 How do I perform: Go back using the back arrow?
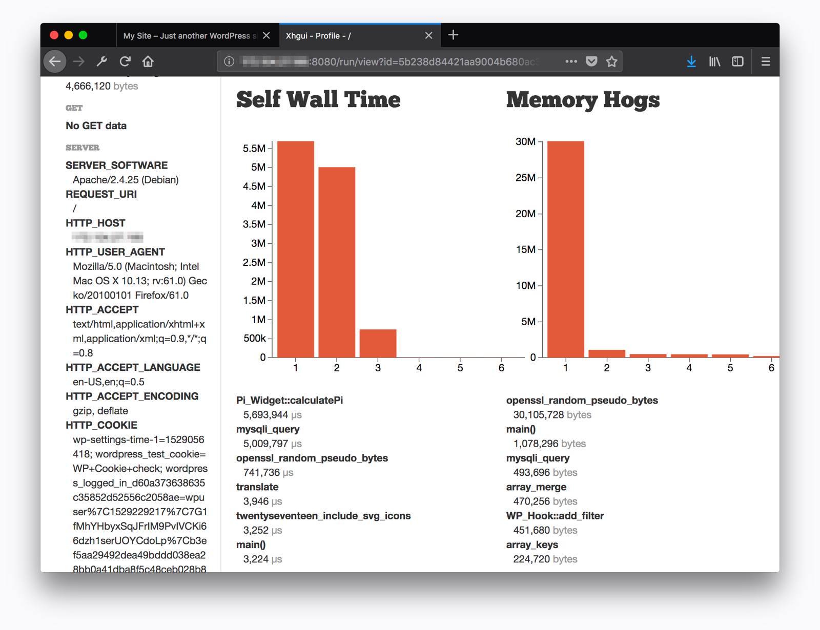click(x=55, y=61)
